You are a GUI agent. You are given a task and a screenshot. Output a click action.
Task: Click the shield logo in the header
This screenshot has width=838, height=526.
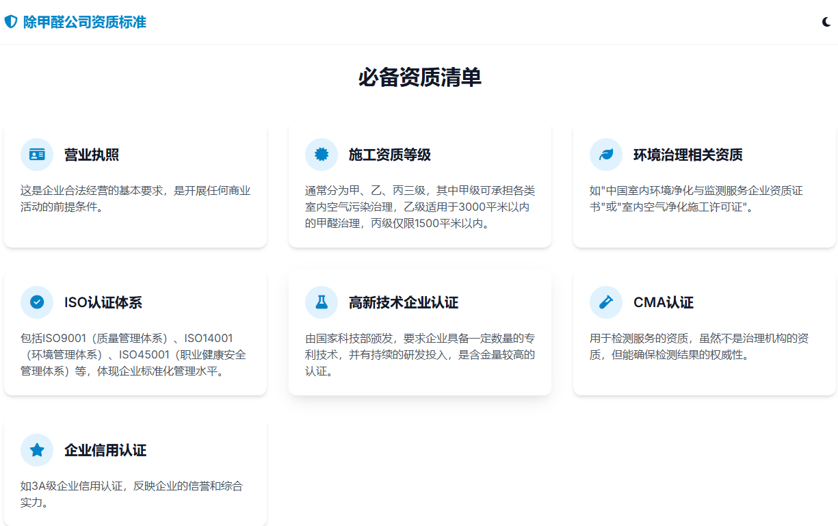[x=10, y=21]
